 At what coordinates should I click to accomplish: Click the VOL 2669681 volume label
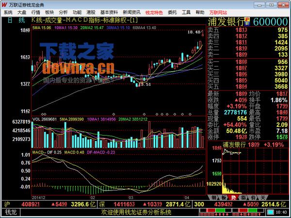click(44, 119)
